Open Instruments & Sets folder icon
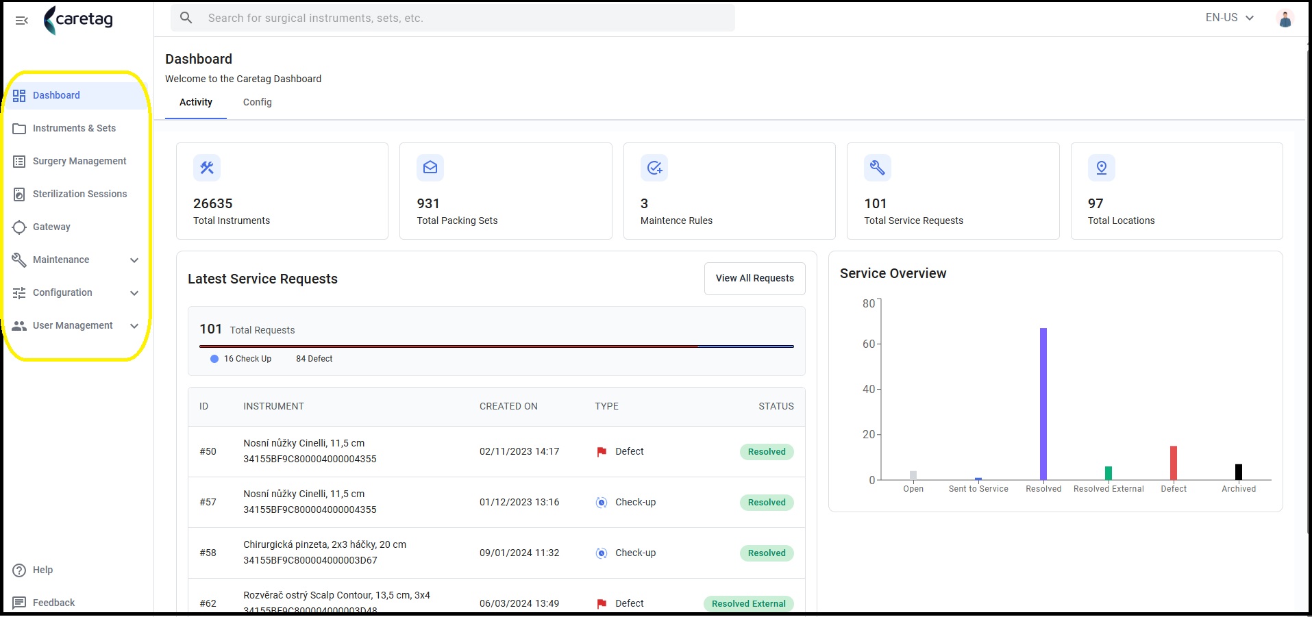Screen dimensions: 1312x617 pyautogui.click(x=19, y=129)
